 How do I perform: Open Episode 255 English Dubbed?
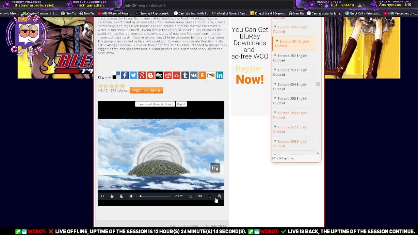pos(290,101)
